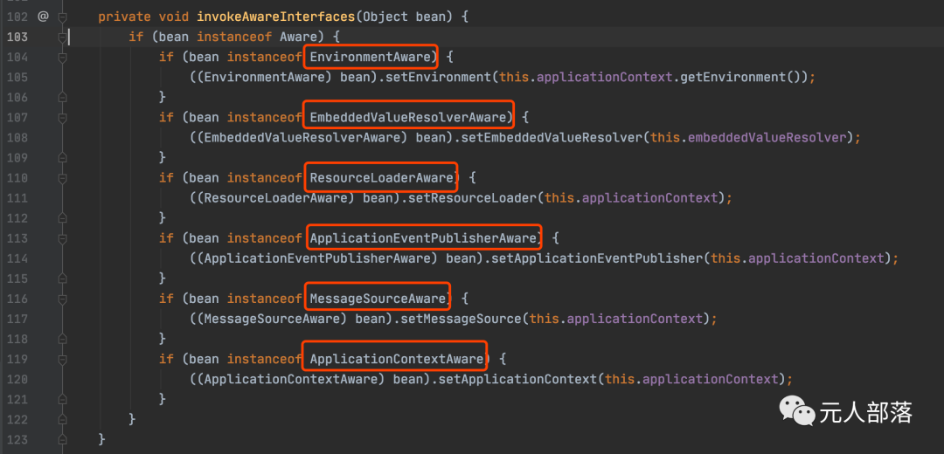The width and height of the screenshot is (944, 454).
Task: Click the fold-end marker on line 106
Action: (63, 97)
